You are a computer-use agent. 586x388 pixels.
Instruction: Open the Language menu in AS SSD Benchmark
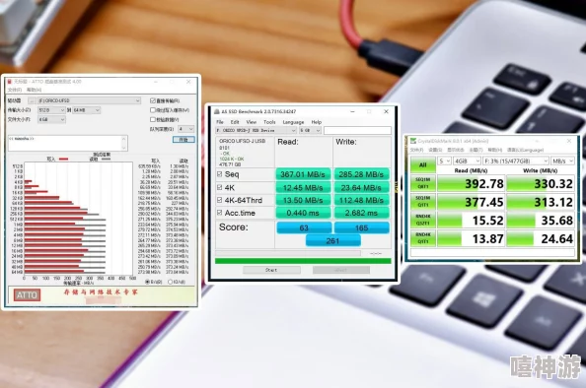(x=293, y=122)
